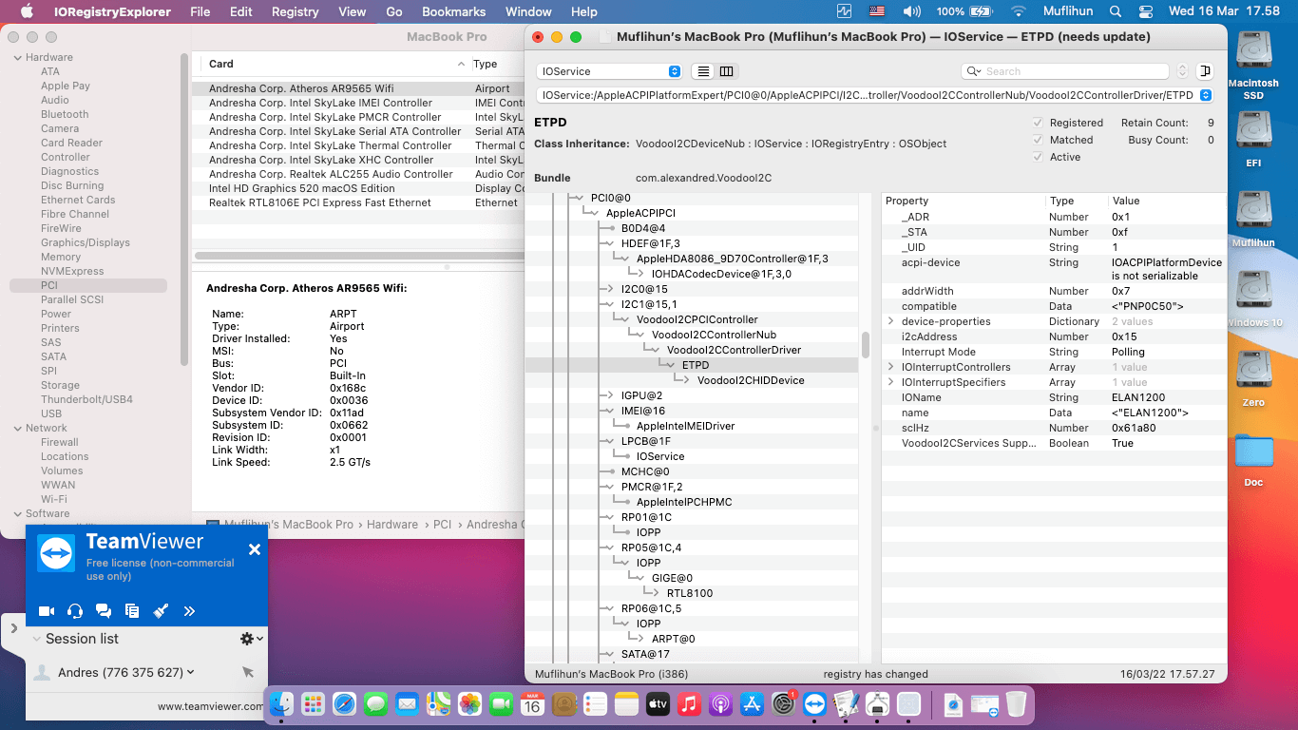
Task: Open Launchpad from the Dock
Action: pos(314,704)
